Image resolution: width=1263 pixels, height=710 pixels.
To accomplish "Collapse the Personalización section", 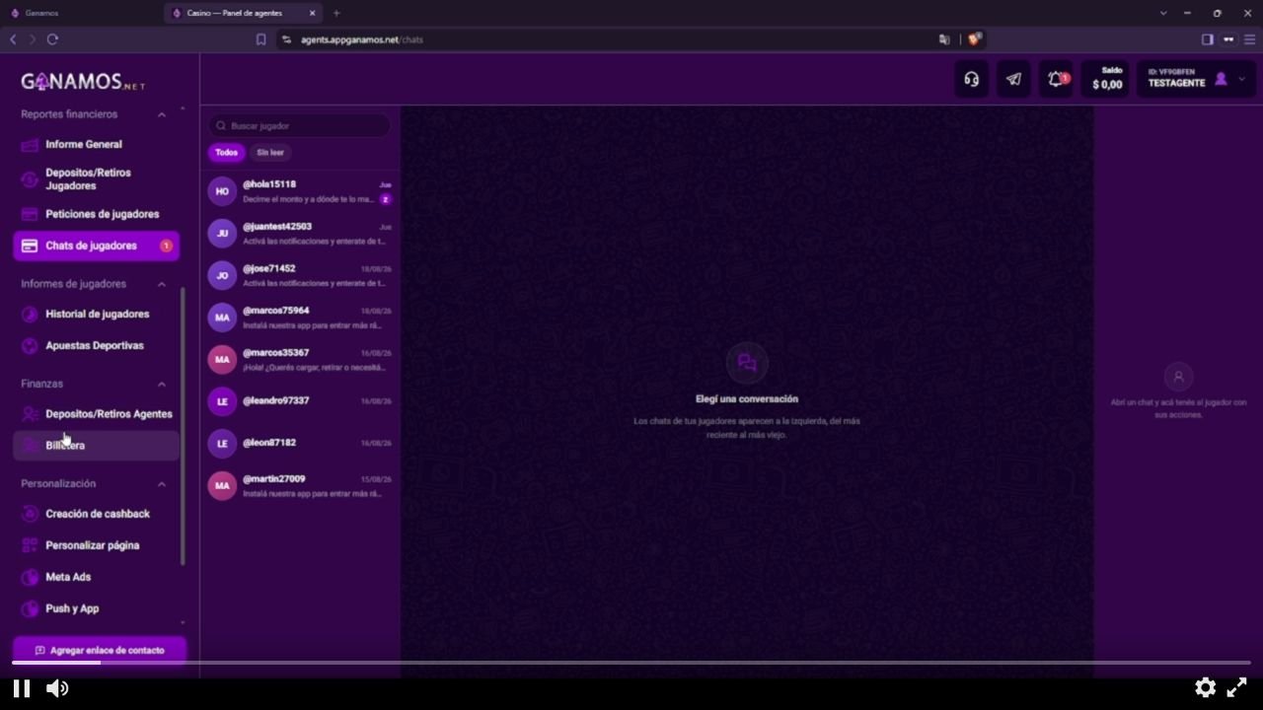I will click(x=162, y=484).
